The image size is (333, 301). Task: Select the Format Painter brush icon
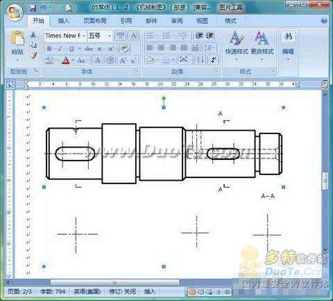(33, 56)
